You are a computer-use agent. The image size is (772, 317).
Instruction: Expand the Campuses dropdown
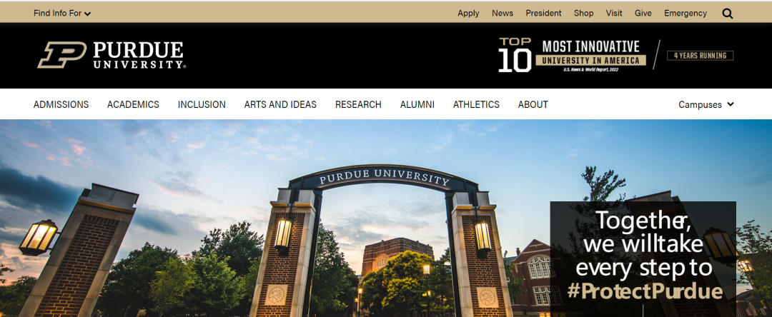pyautogui.click(x=706, y=105)
